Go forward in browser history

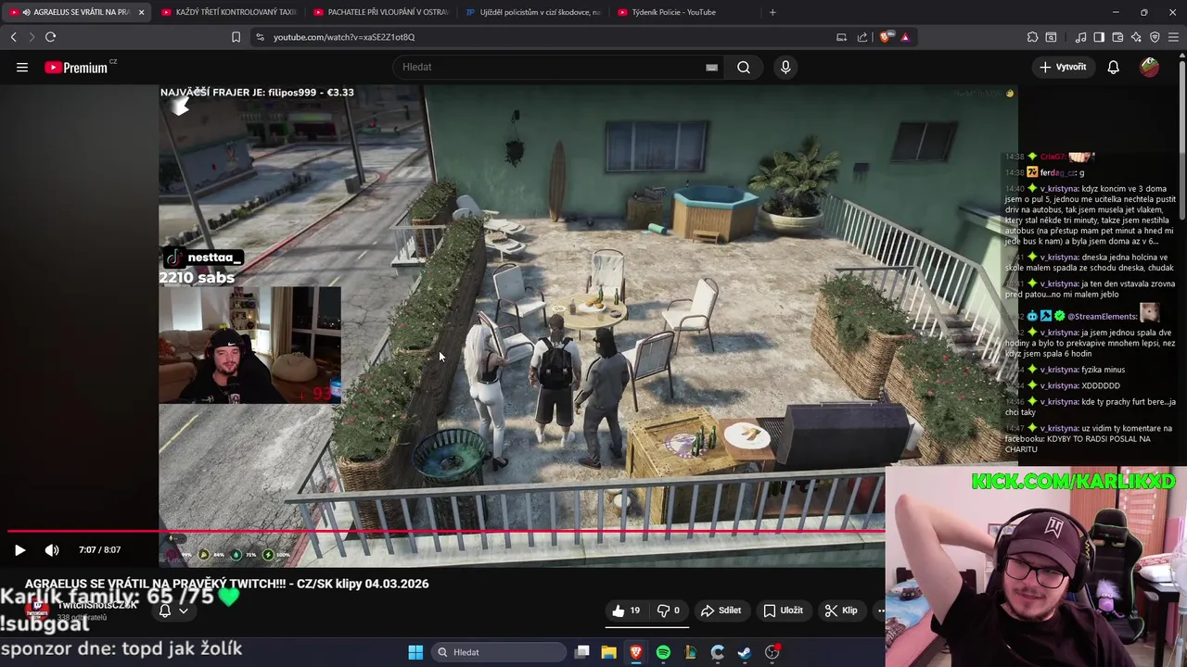point(31,37)
